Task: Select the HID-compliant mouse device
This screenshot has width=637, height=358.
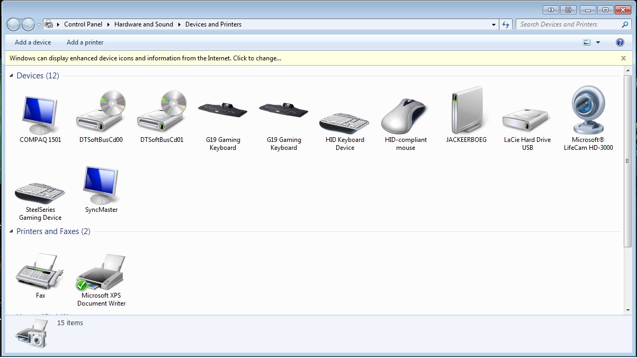Action: coord(406,124)
